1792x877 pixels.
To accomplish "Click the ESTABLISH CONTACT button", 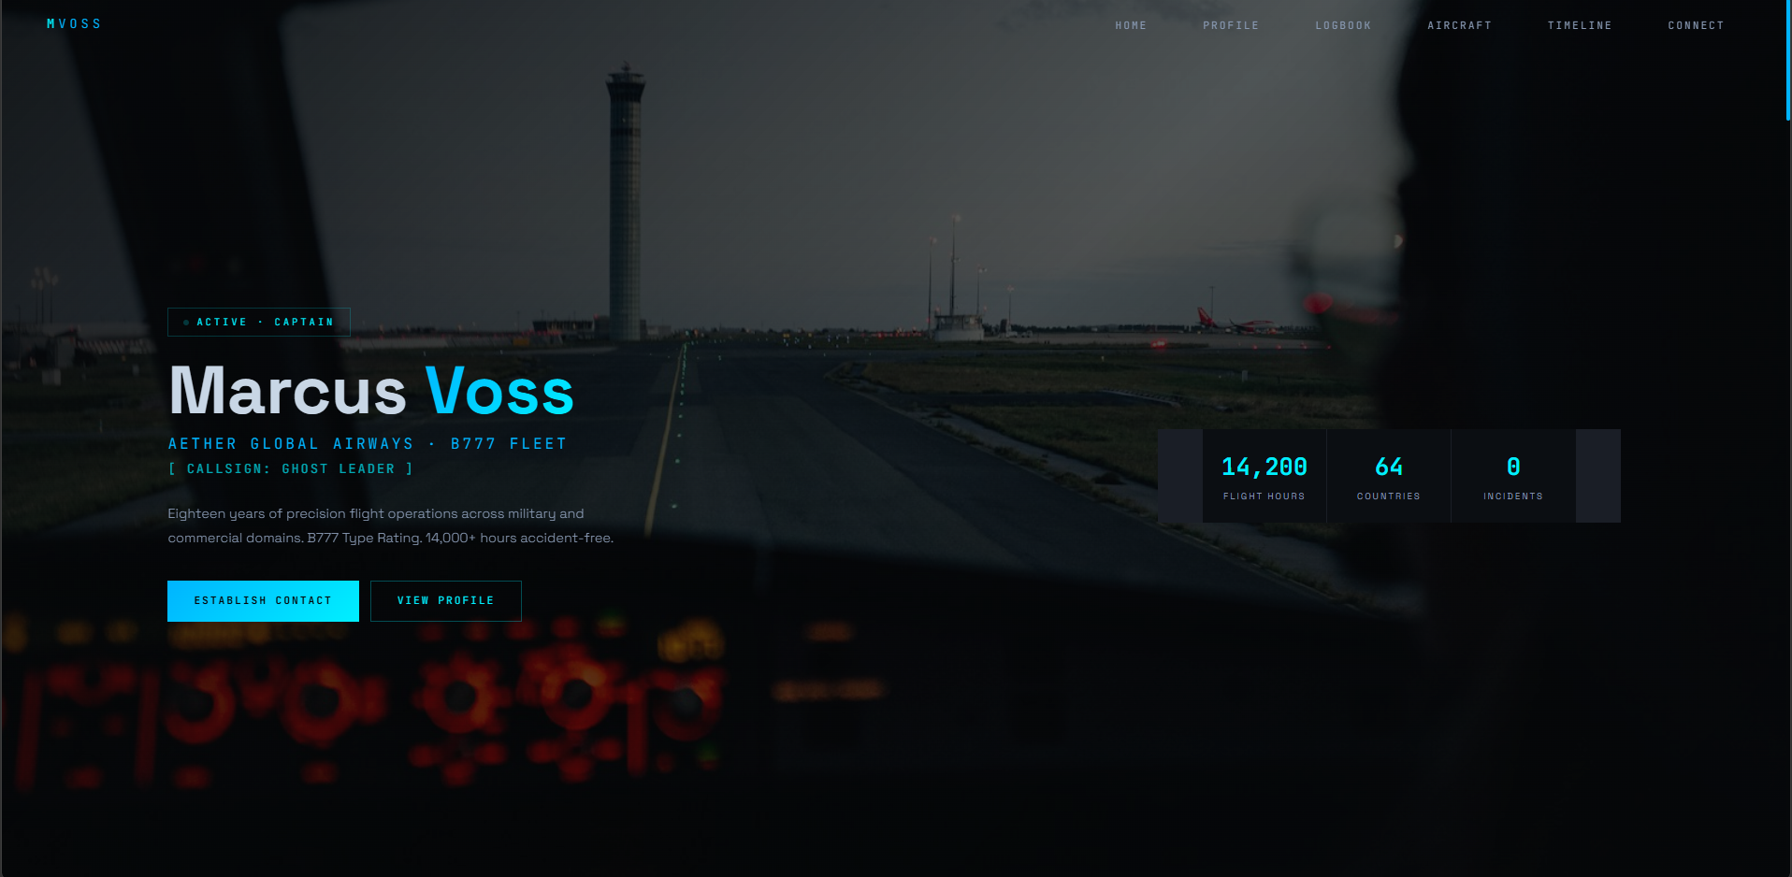I will [263, 601].
